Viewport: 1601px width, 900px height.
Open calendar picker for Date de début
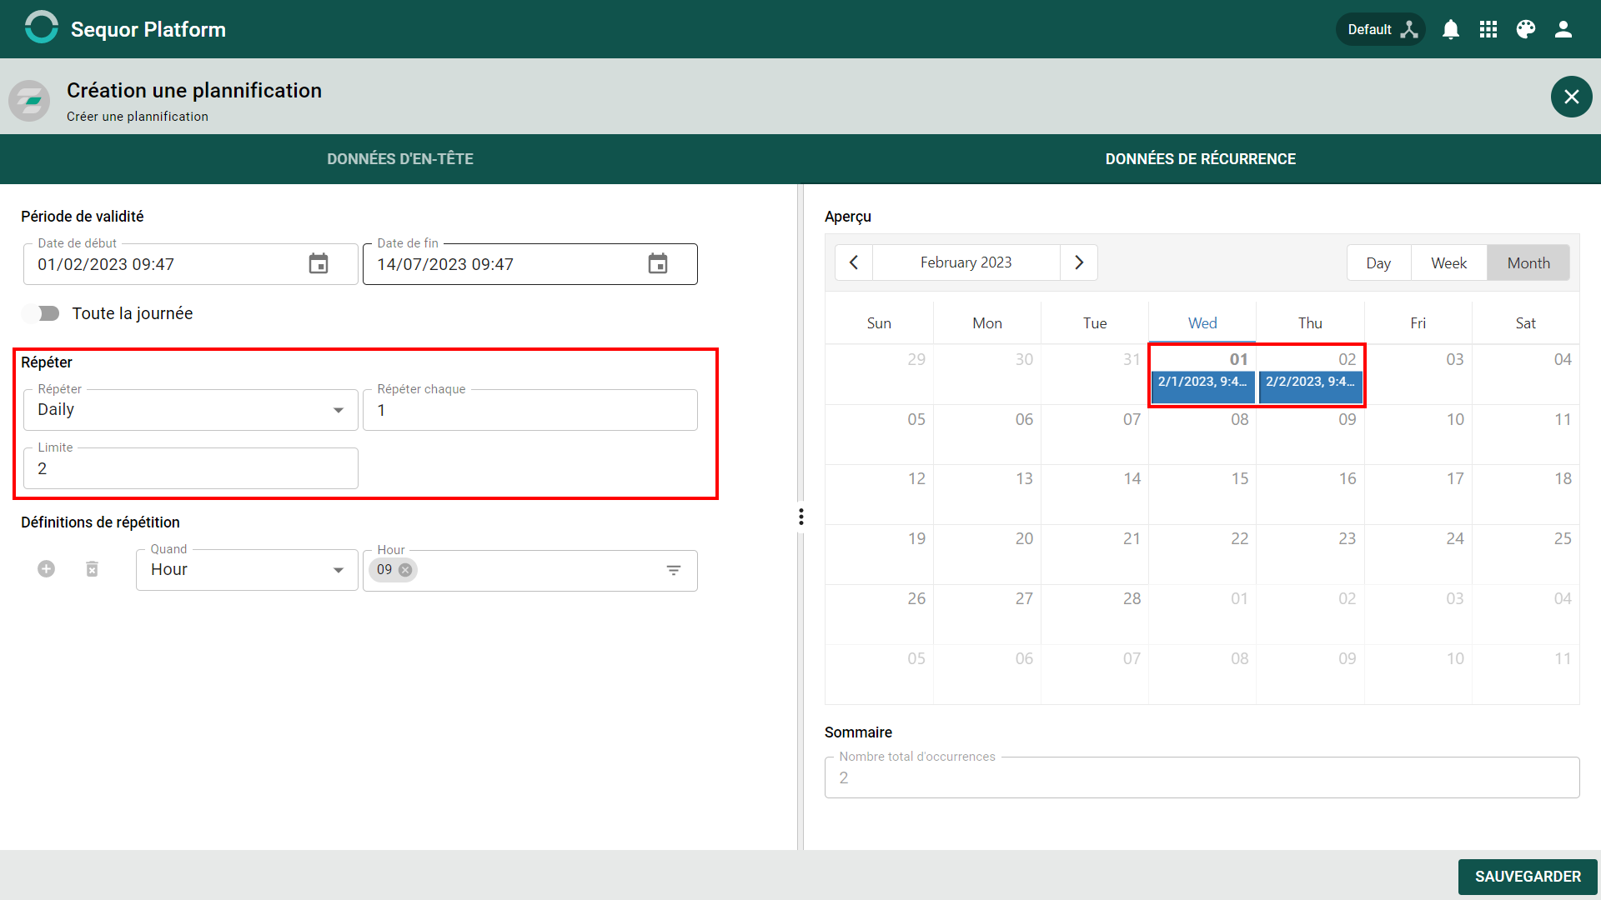point(319,264)
